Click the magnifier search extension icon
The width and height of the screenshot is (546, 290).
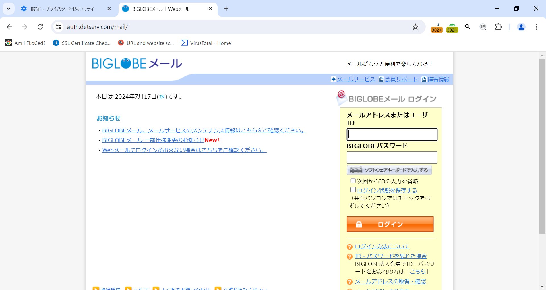point(468,27)
